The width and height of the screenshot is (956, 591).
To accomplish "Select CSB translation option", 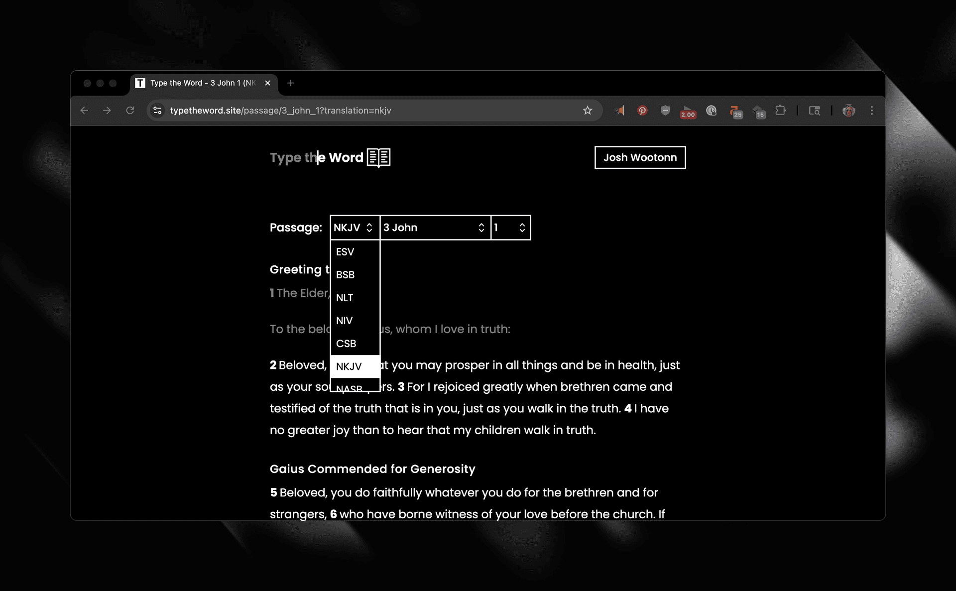I will pos(355,344).
